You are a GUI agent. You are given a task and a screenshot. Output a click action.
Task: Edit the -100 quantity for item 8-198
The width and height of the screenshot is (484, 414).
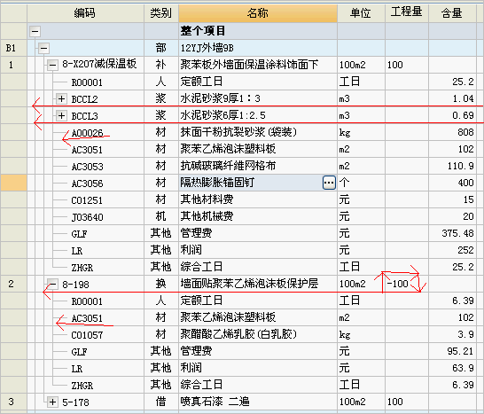click(407, 284)
